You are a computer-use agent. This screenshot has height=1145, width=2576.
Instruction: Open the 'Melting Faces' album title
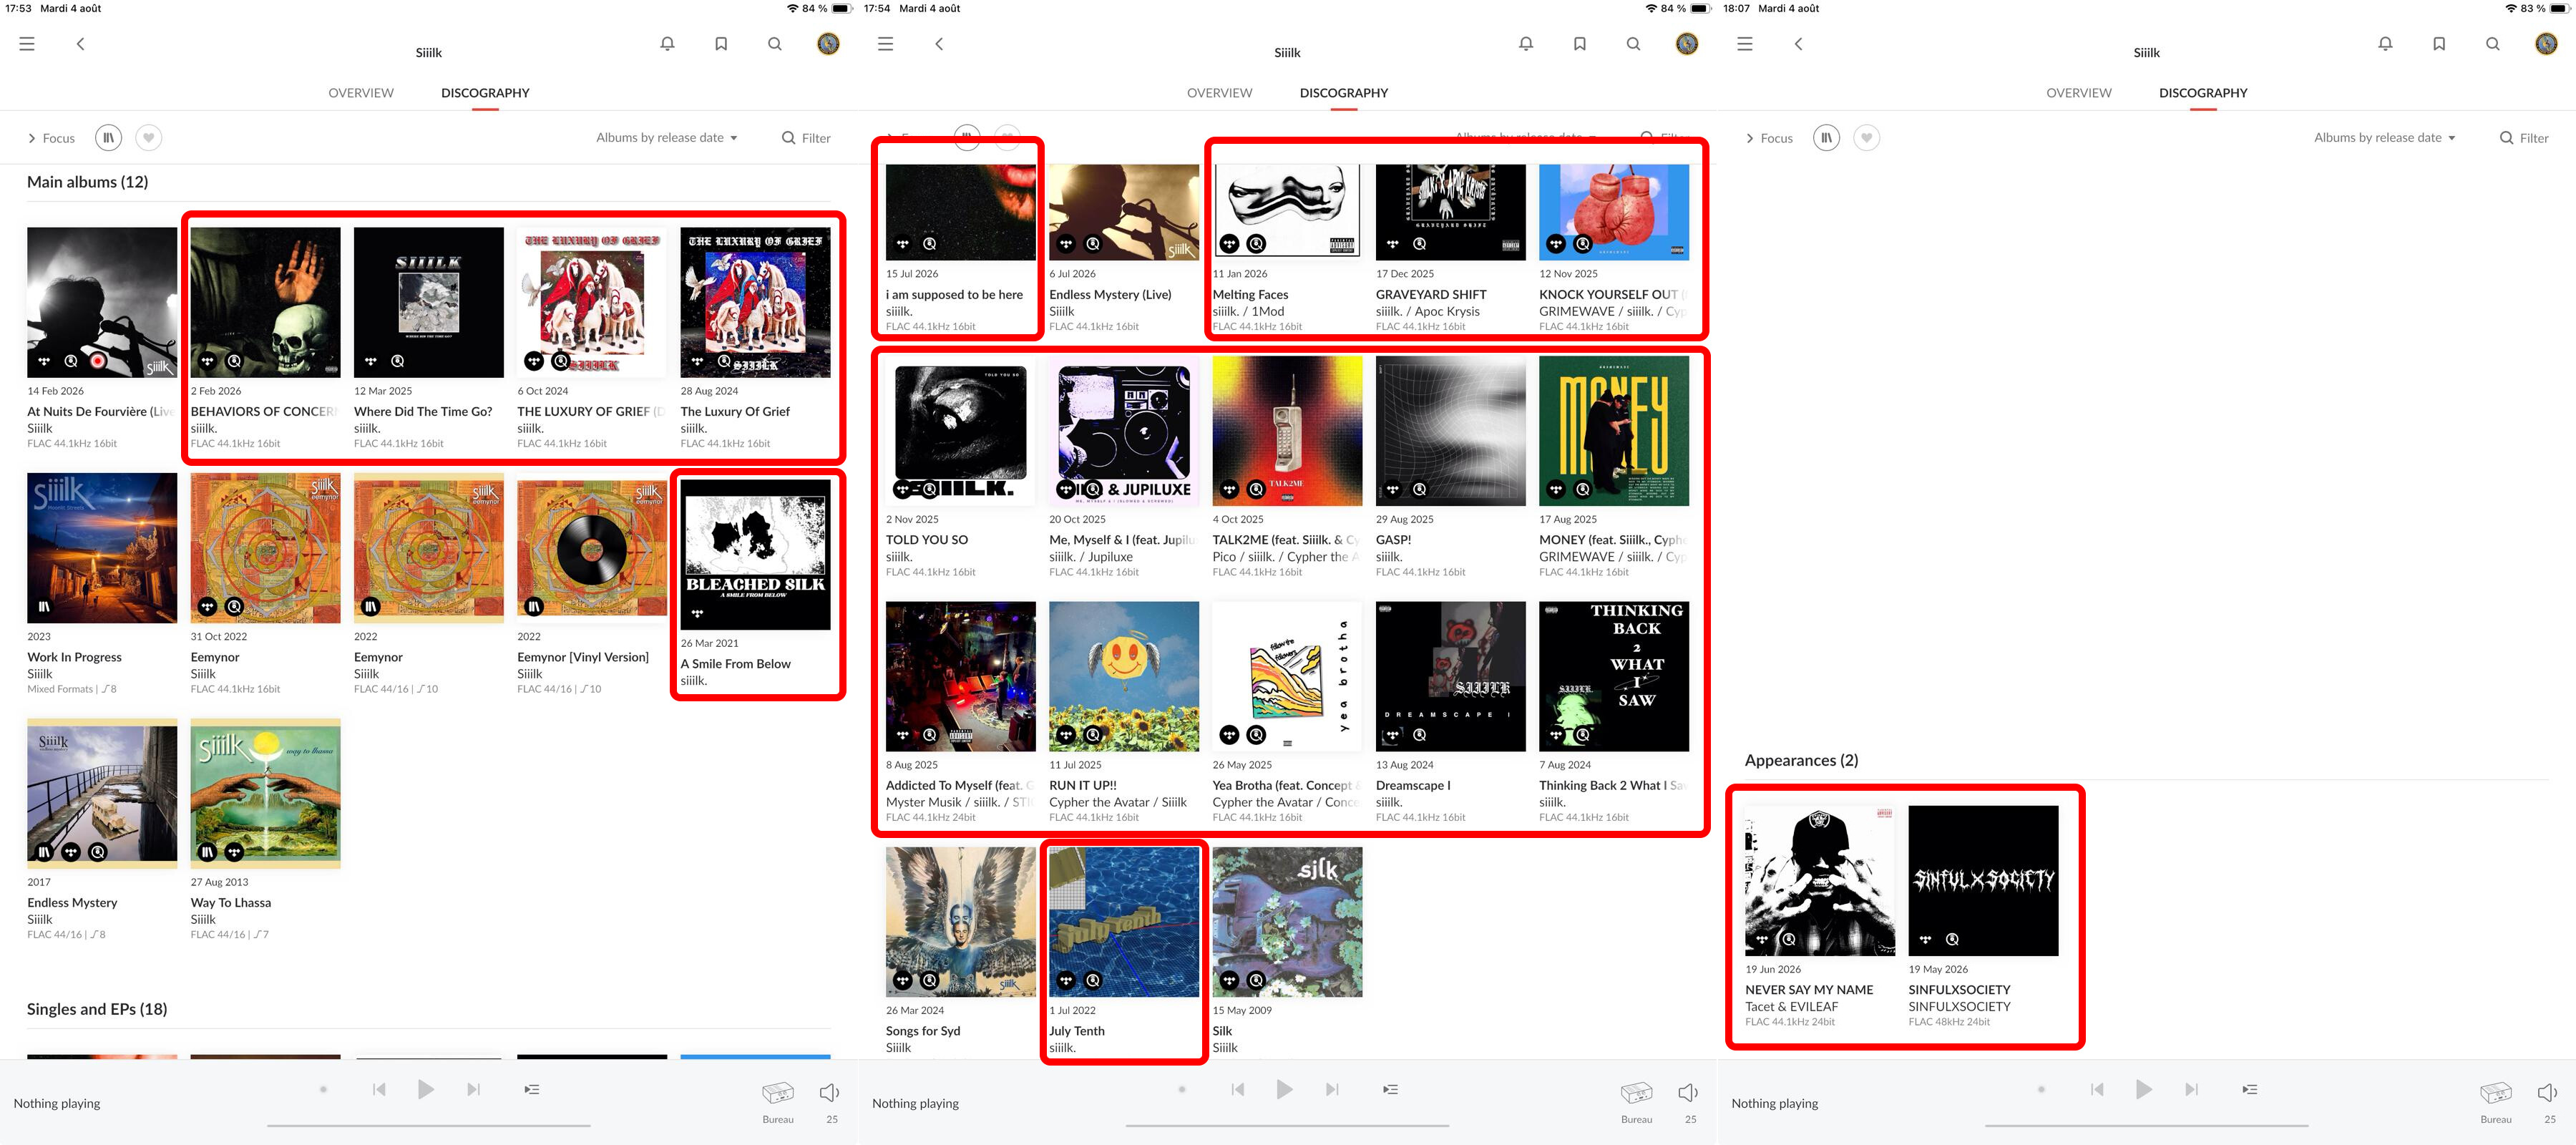coord(1250,295)
